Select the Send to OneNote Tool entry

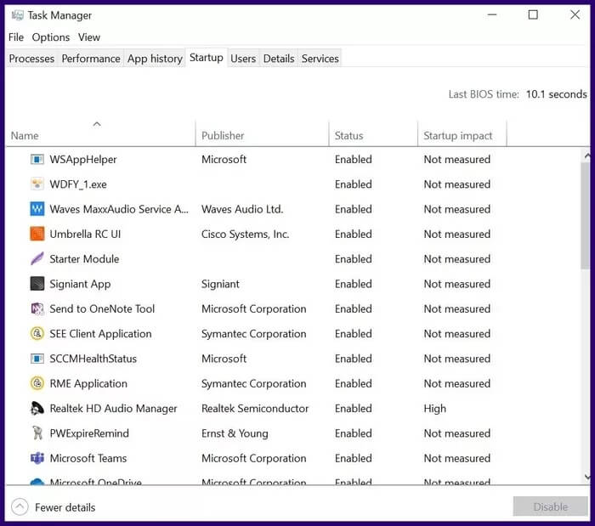pos(102,308)
